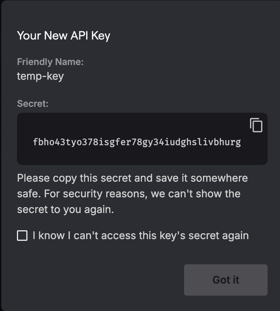Image resolution: width=280 pixels, height=311 pixels.
Task: Click empty left area of secret box
Action: tap(25, 142)
